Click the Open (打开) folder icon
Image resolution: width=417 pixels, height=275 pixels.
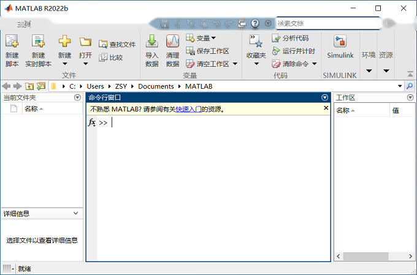click(x=85, y=42)
